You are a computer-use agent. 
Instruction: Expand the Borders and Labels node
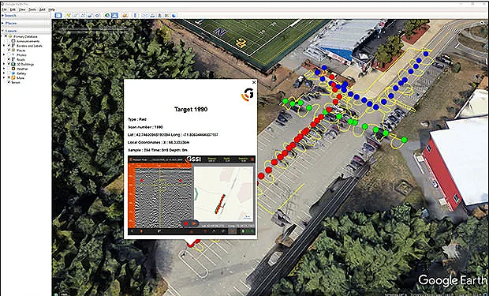pos(4,46)
